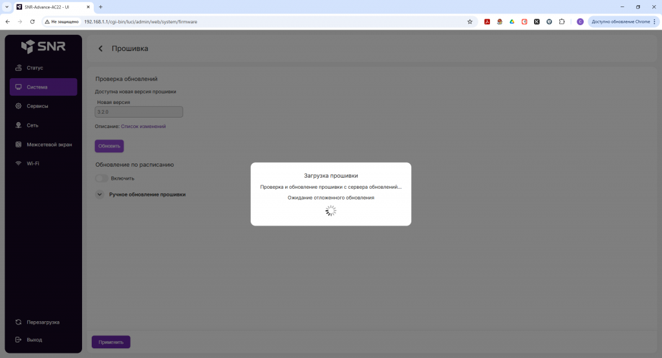Bookmark the page with the star icon
The image size is (662, 358).
470,21
